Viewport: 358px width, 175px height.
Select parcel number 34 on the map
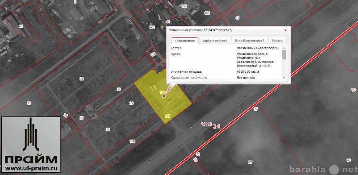[x=81, y=79]
